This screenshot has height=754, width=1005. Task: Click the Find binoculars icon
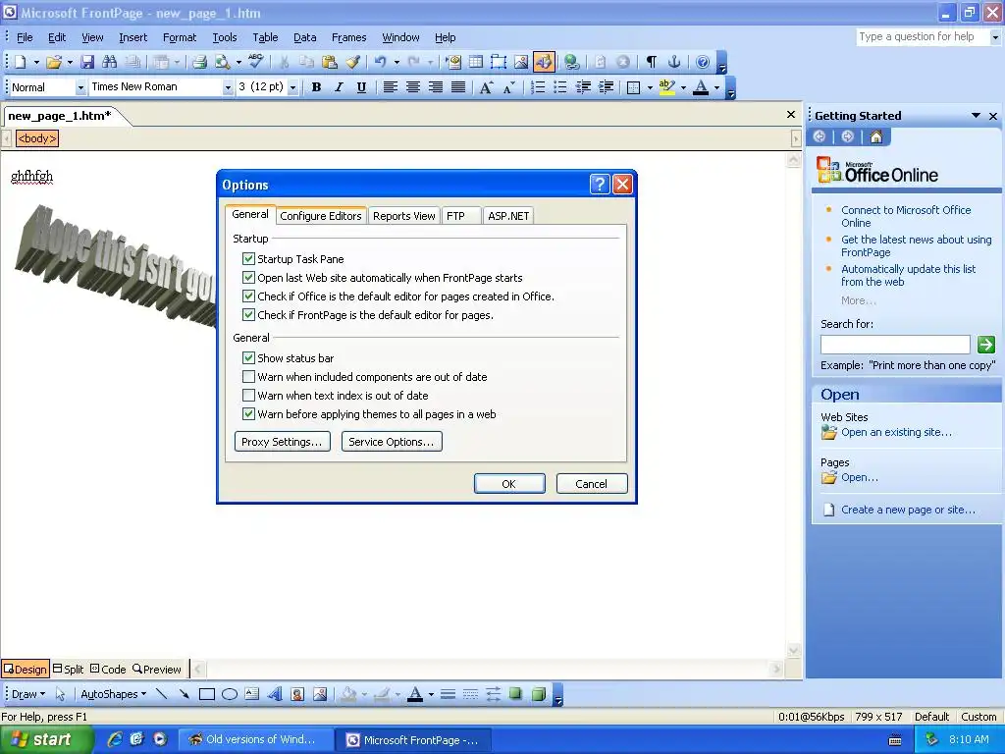coord(110,62)
